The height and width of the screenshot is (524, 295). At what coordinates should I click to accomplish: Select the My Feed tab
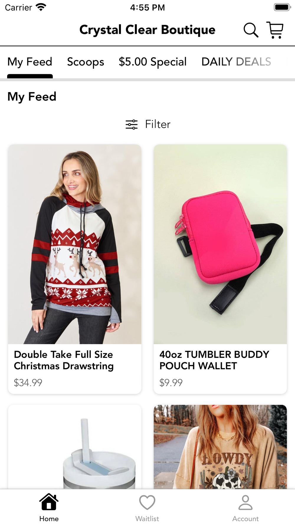click(30, 62)
